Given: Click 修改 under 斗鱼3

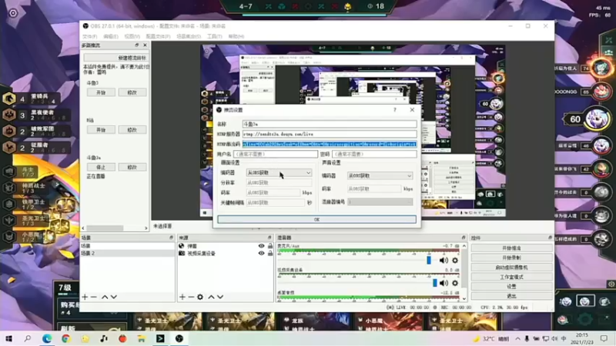Looking at the screenshot, I should coord(132,92).
